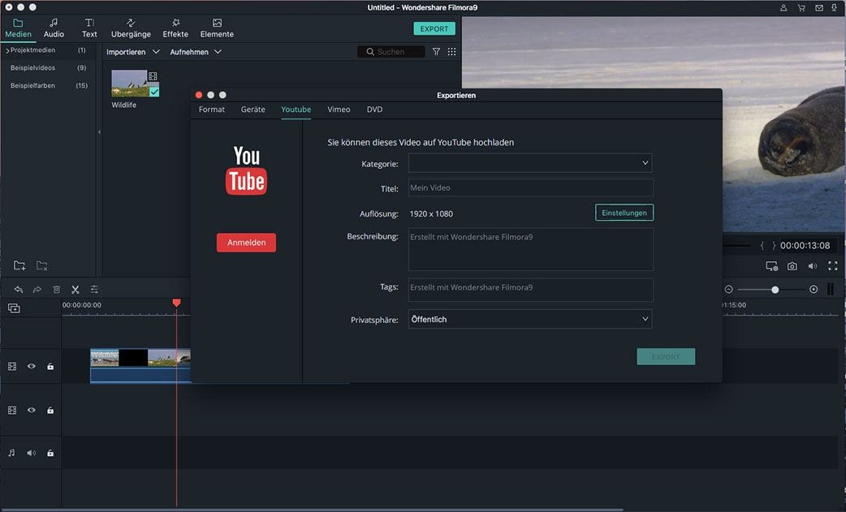Screen dimensions: 846x512
Task: Enter fullscreen preview mode
Action: (x=833, y=266)
